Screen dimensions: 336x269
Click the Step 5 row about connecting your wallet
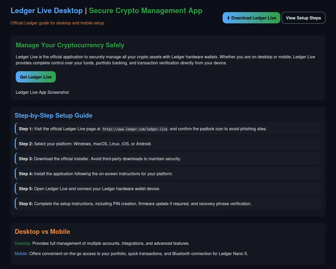tap(168, 189)
